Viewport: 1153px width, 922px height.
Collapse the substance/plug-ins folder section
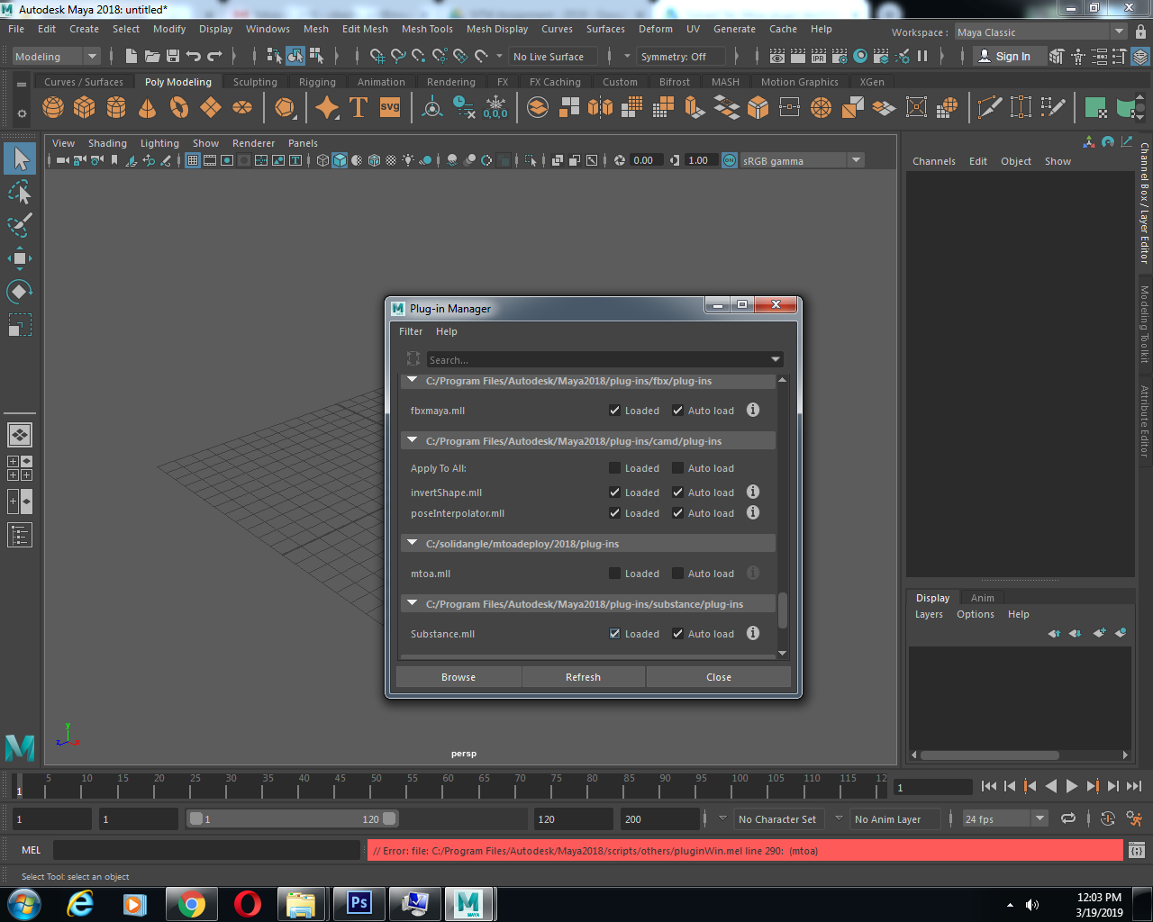412,603
